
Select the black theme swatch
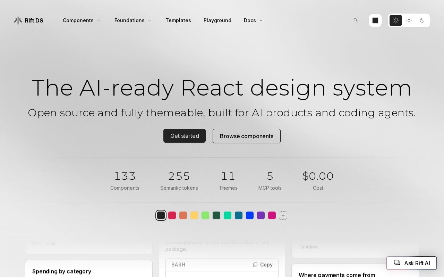[161, 215]
